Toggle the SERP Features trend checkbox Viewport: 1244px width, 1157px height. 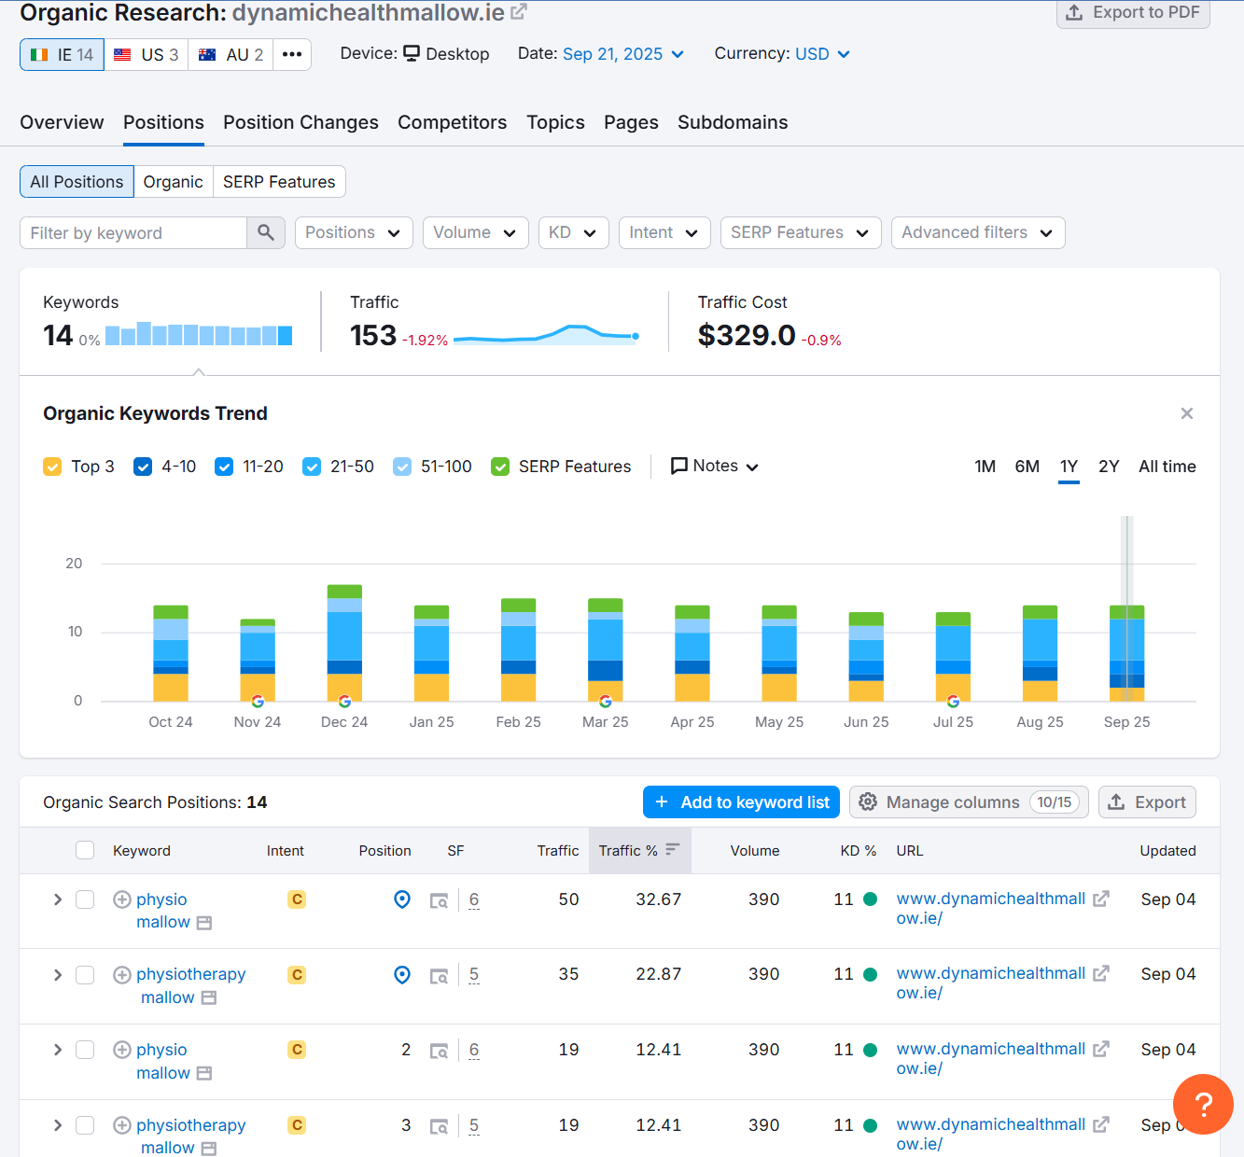[500, 467]
